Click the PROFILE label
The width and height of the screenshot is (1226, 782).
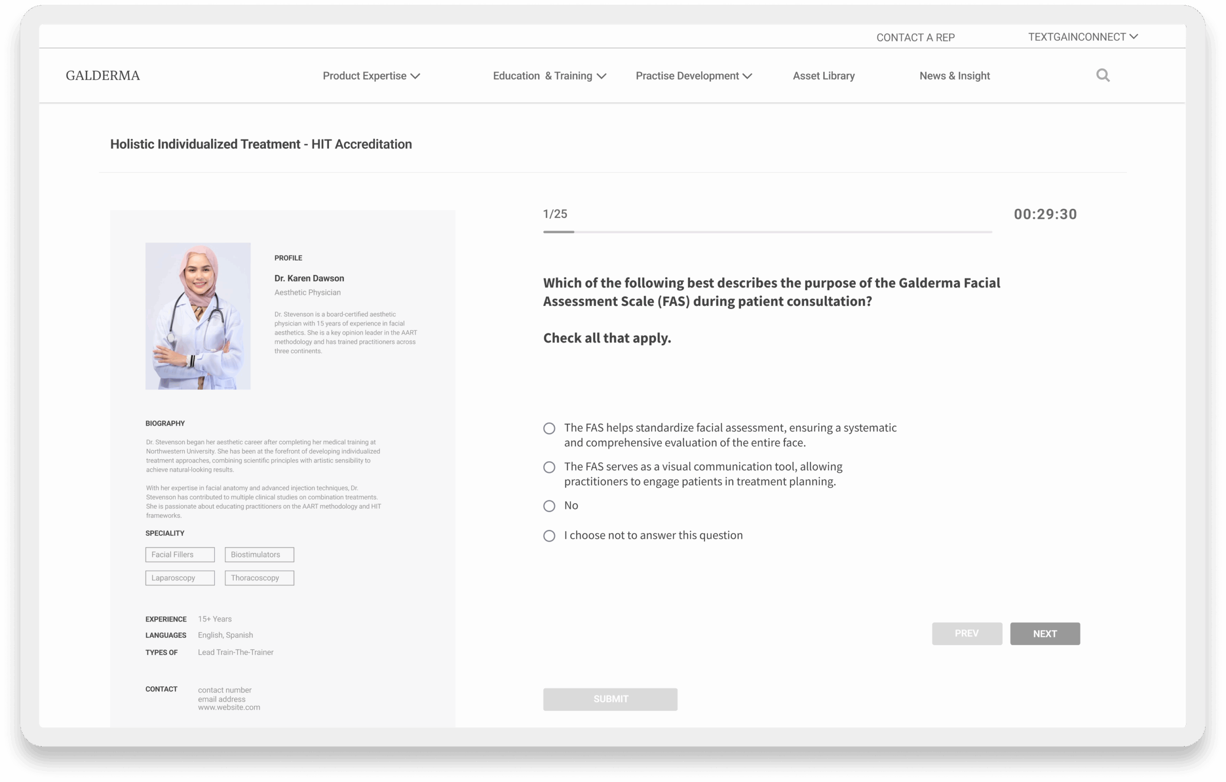tap(288, 258)
